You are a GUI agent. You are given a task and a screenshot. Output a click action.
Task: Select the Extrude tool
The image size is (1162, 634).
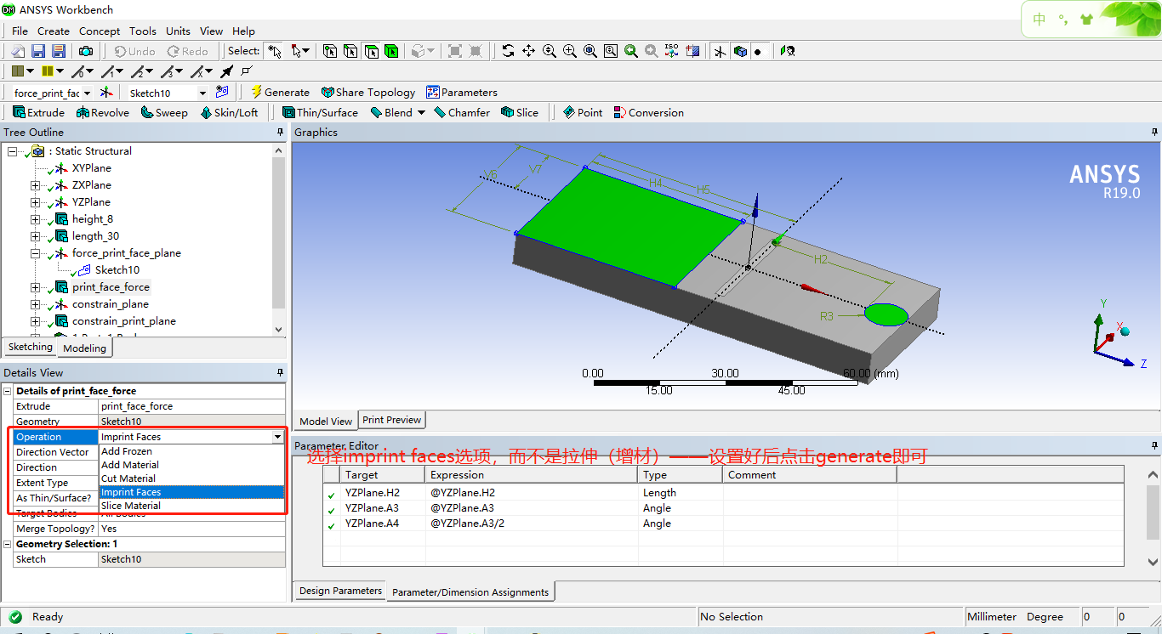38,112
